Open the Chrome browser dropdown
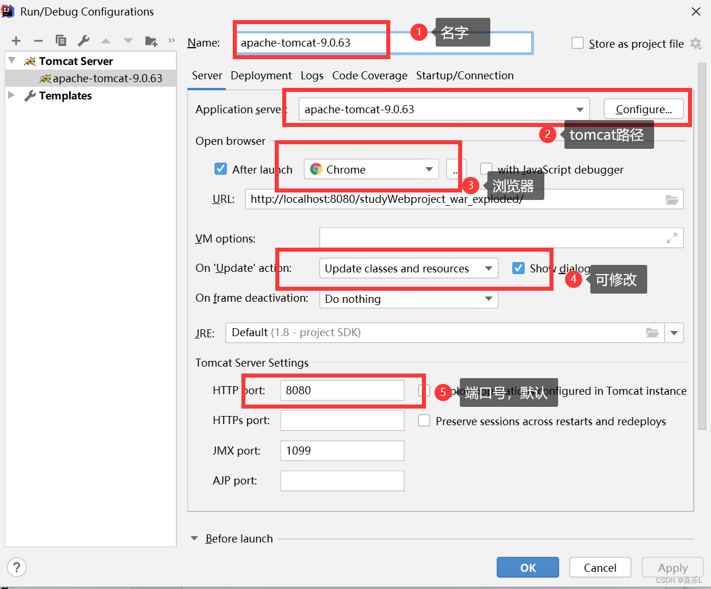The width and height of the screenshot is (711, 589). pos(429,169)
